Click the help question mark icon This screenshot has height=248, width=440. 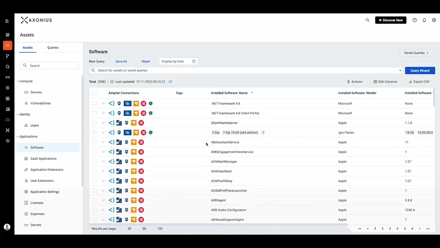(414, 20)
